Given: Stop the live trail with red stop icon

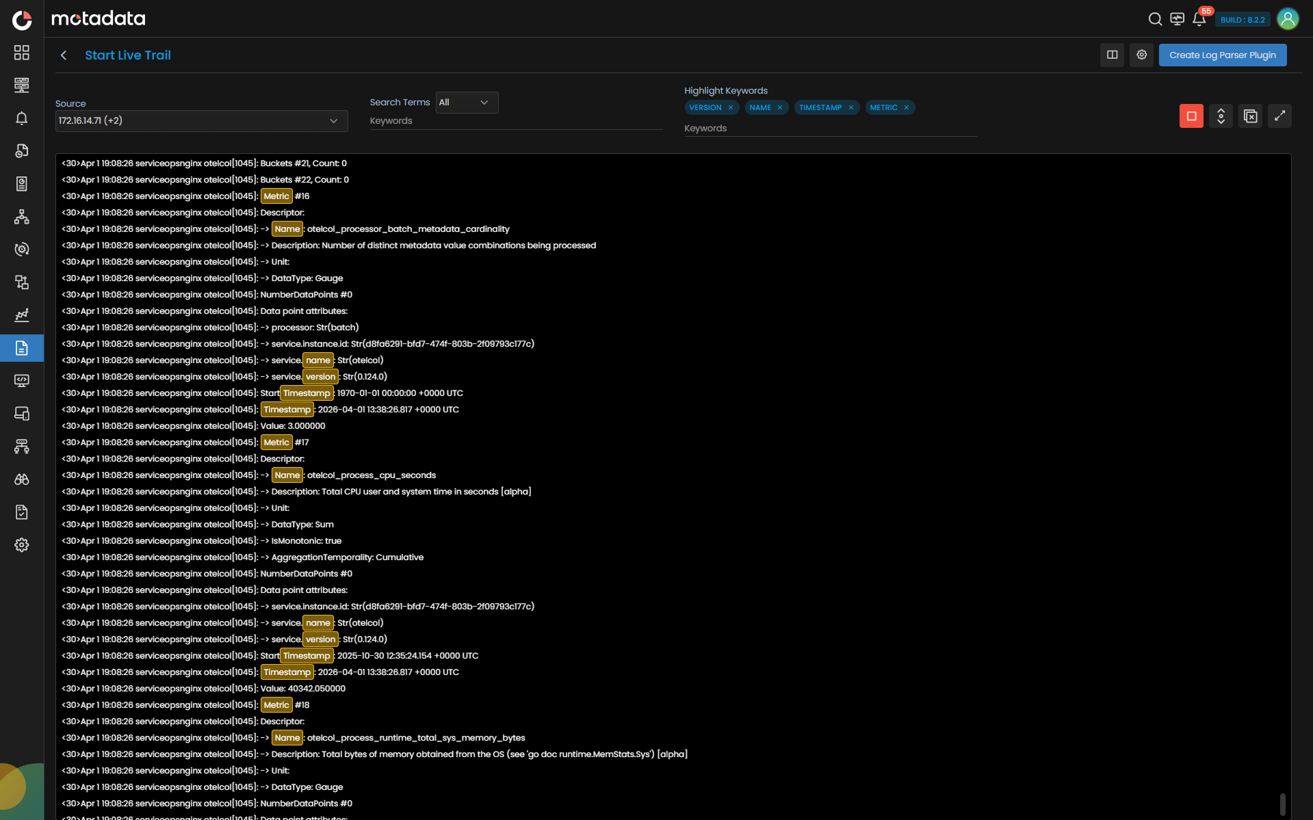Looking at the screenshot, I should pyautogui.click(x=1191, y=116).
